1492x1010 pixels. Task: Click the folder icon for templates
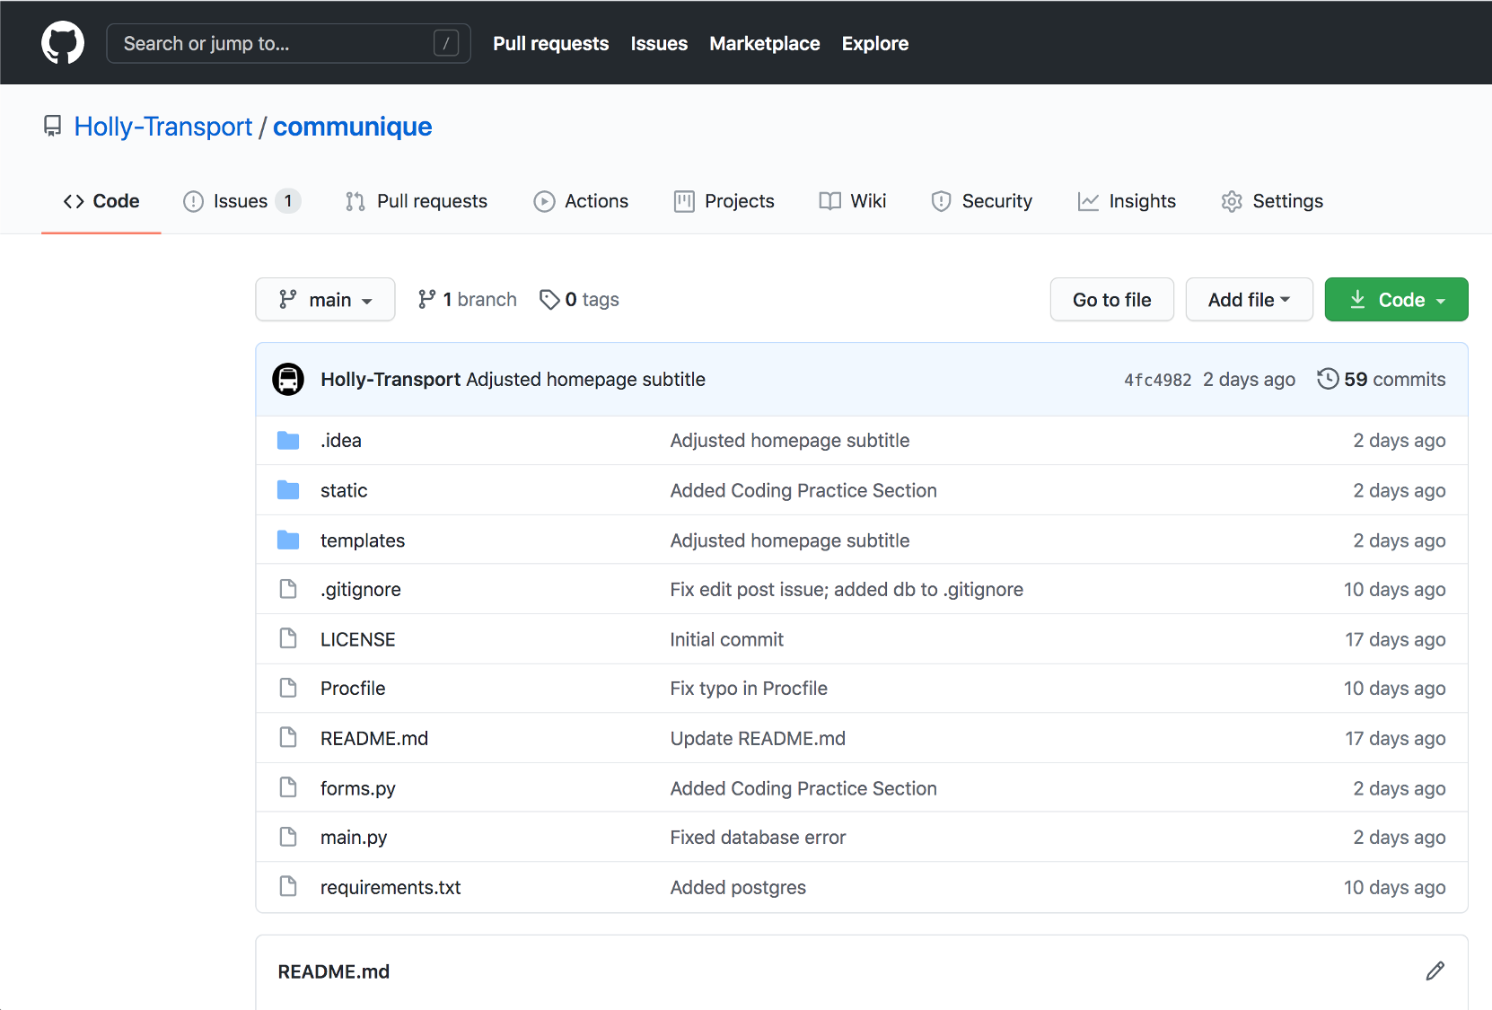288,540
